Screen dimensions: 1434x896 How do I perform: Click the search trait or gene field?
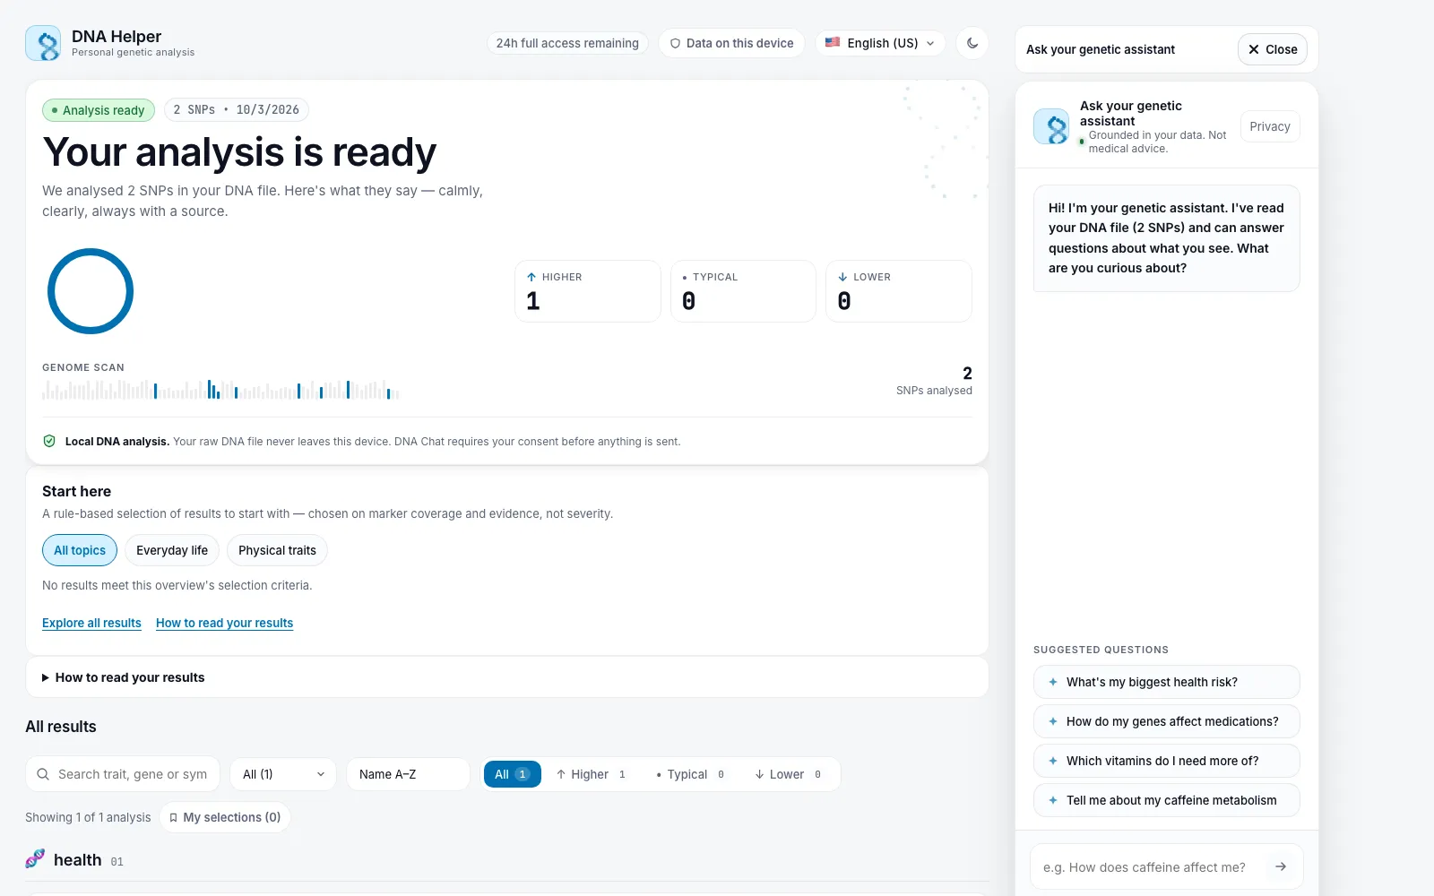click(x=123, y=774)
